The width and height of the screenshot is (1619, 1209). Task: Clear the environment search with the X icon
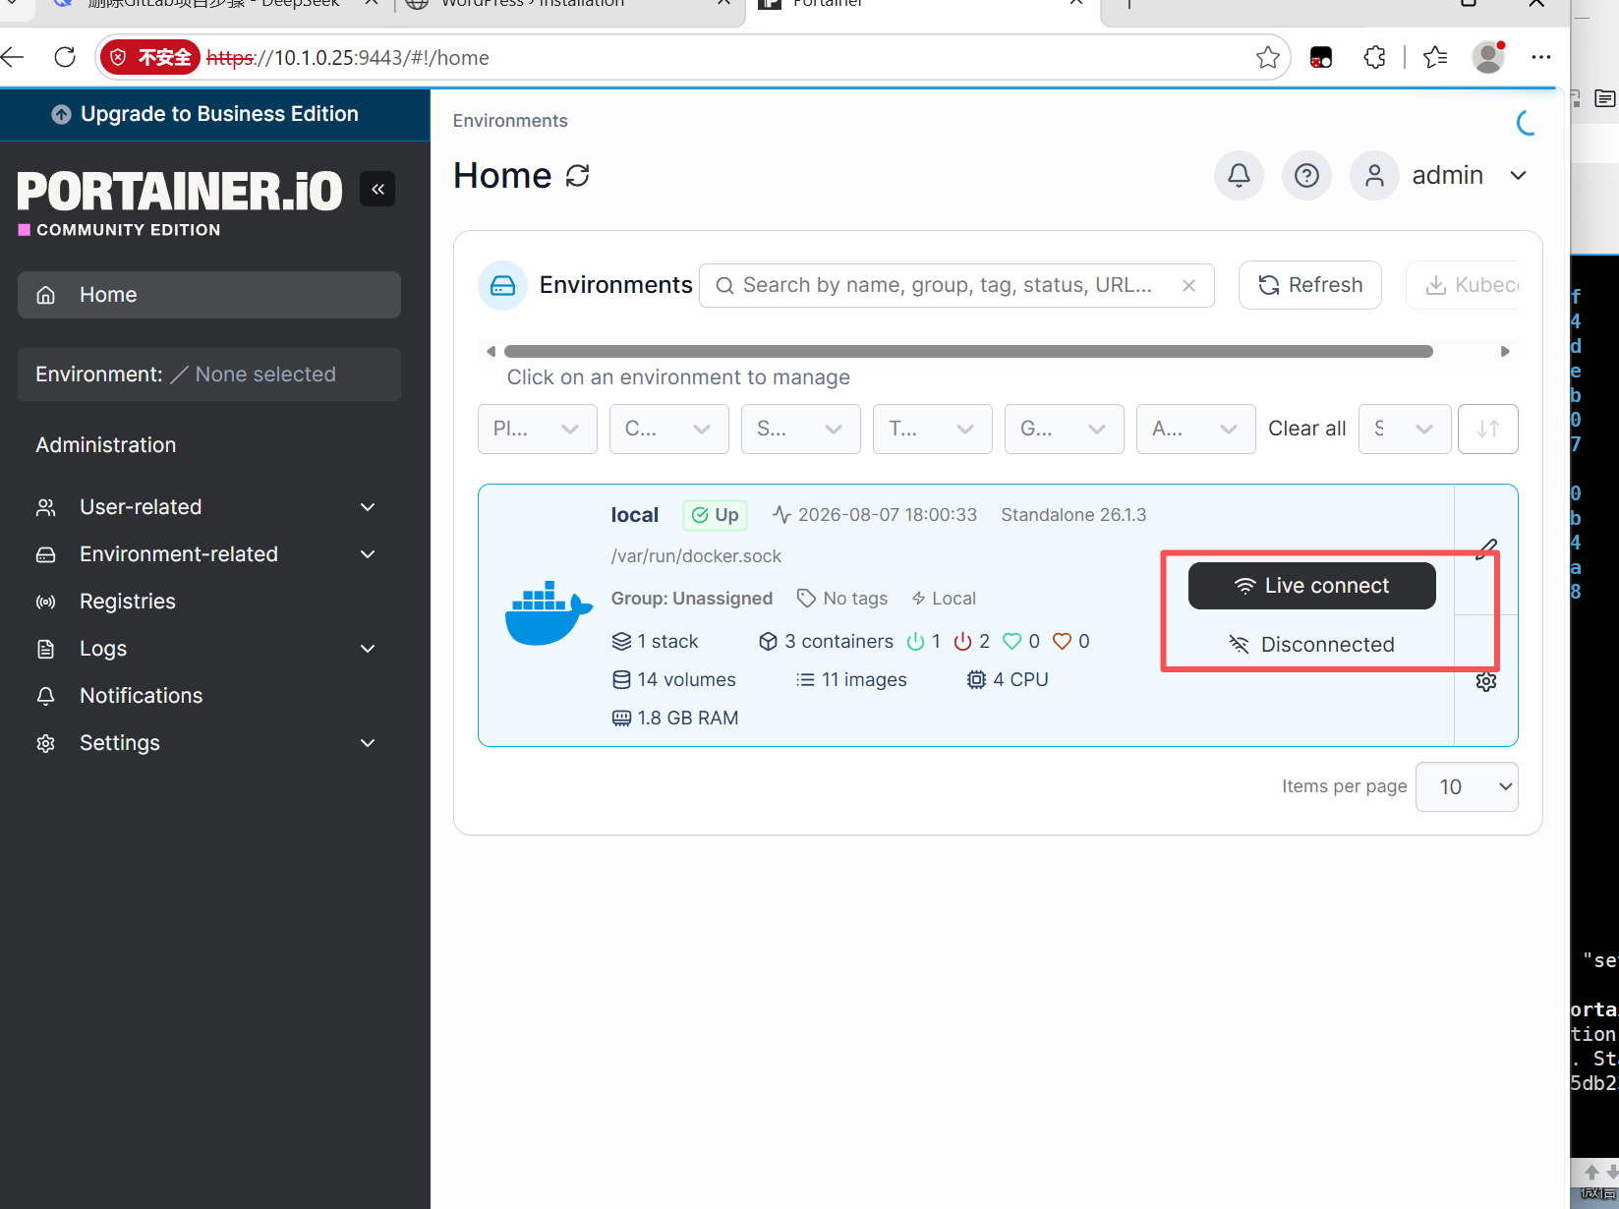pyautogui.click(x=1188, y=285)
